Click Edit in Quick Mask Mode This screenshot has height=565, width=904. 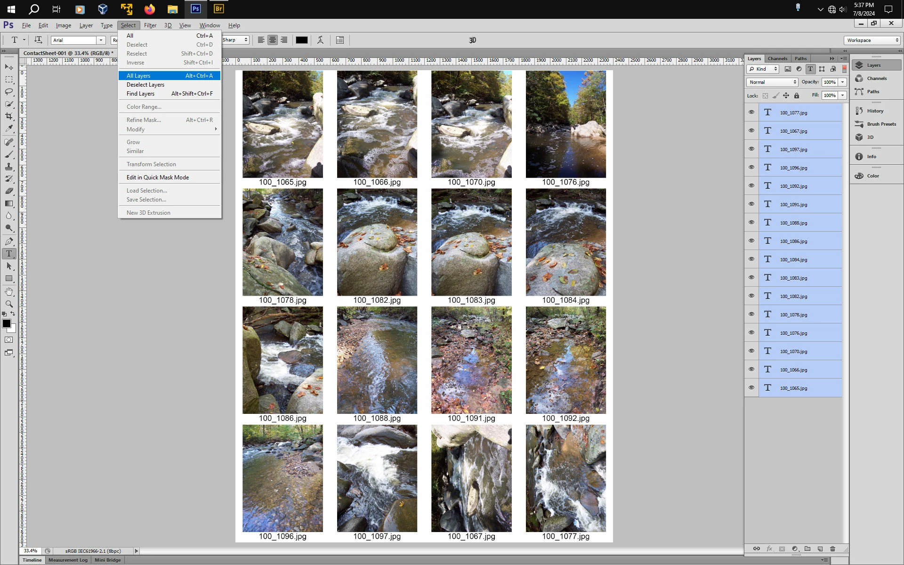pos(158,178)
